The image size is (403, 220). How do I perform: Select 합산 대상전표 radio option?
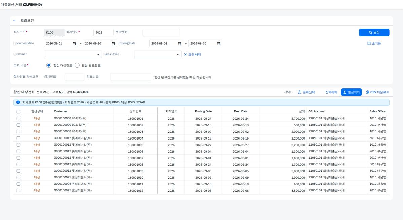tap(48, 65)
